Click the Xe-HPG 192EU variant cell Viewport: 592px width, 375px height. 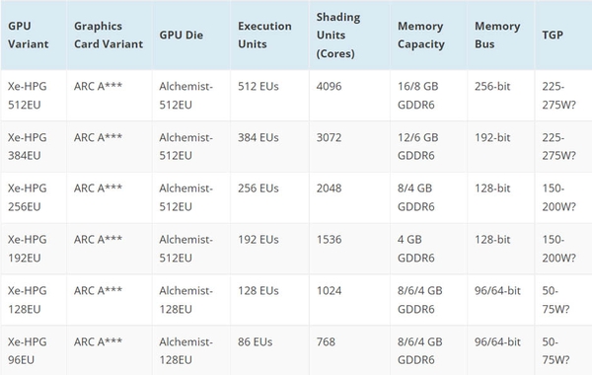coord(28,249)
